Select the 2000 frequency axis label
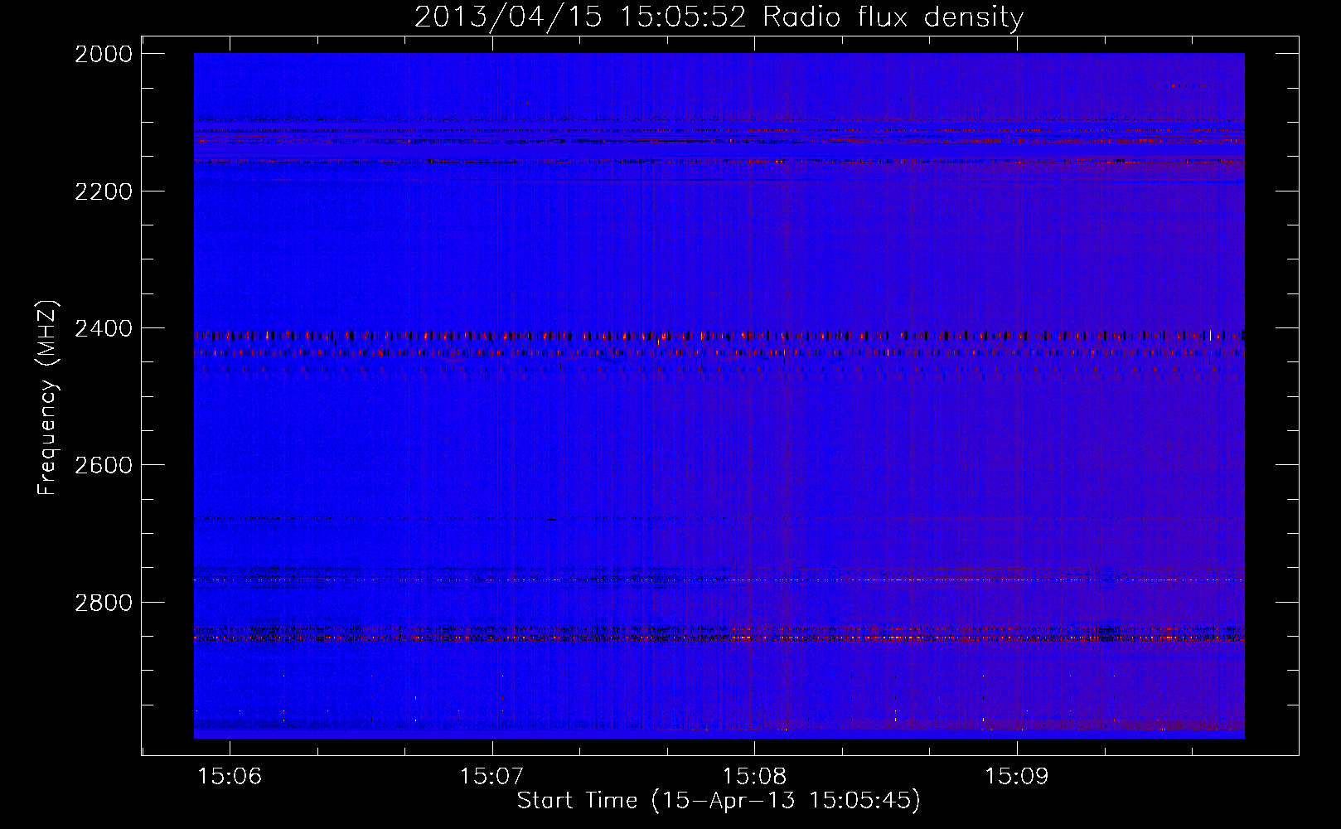1341x829 pixels. pos(104,54)
